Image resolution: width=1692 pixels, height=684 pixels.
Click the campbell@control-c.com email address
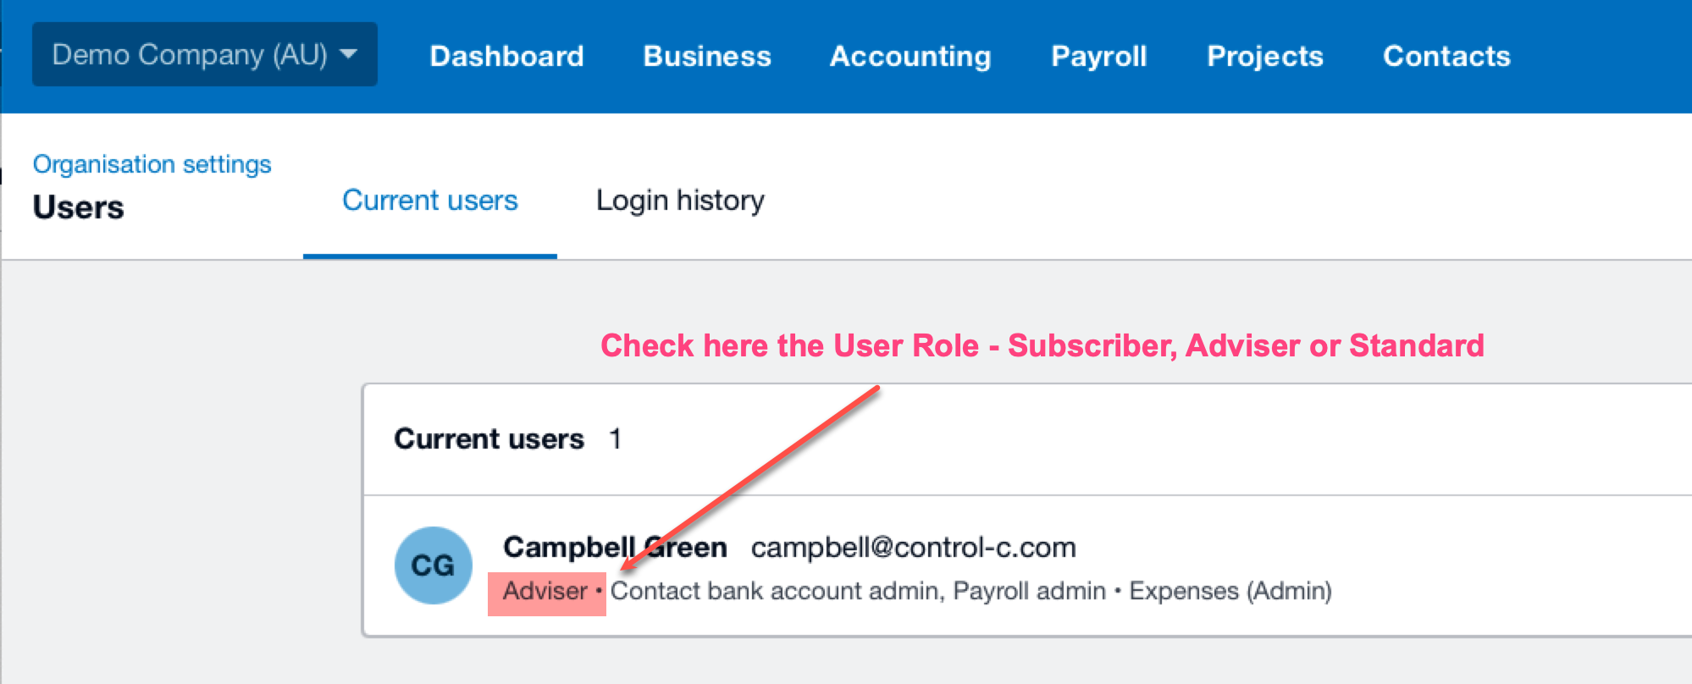(914, 547)
